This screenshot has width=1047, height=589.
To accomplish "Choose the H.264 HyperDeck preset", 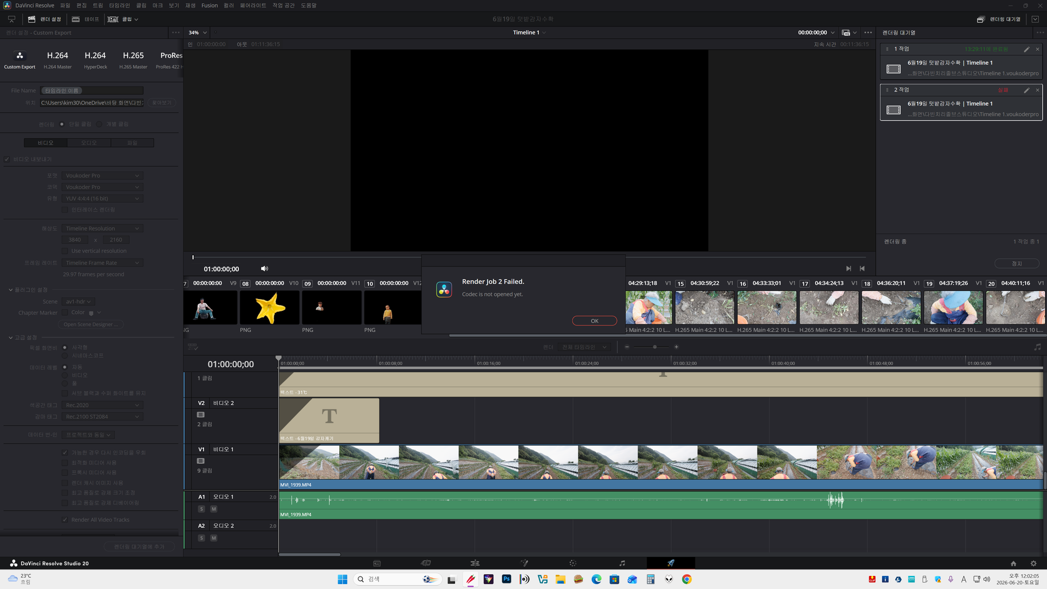I will click(95, 59).
